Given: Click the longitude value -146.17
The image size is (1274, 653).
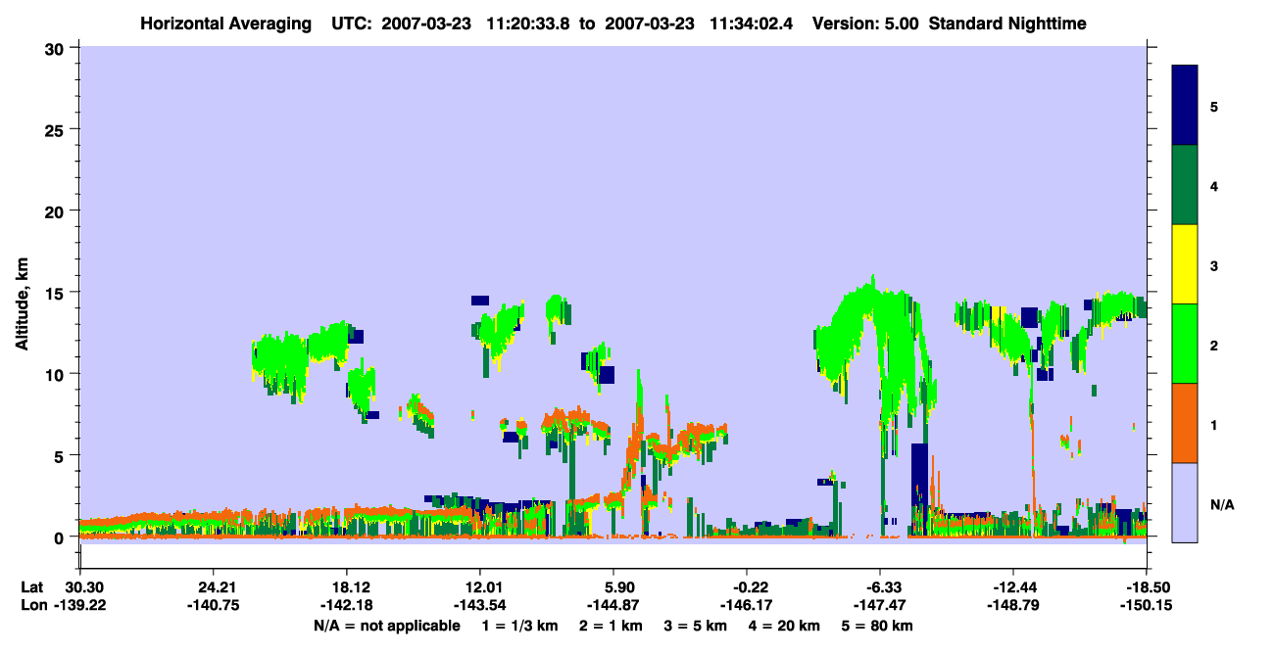Looking at the screenshot, I should pyautogui.click(x=747, y=606).
